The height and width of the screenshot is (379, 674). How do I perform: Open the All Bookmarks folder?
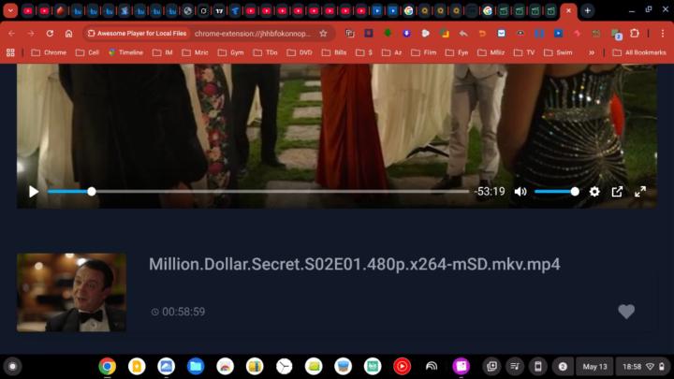(639, 52)
